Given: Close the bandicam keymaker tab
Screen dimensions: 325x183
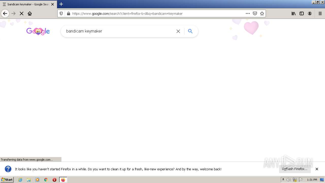Looking at the screenshot, I should click(x=53, y=4).
